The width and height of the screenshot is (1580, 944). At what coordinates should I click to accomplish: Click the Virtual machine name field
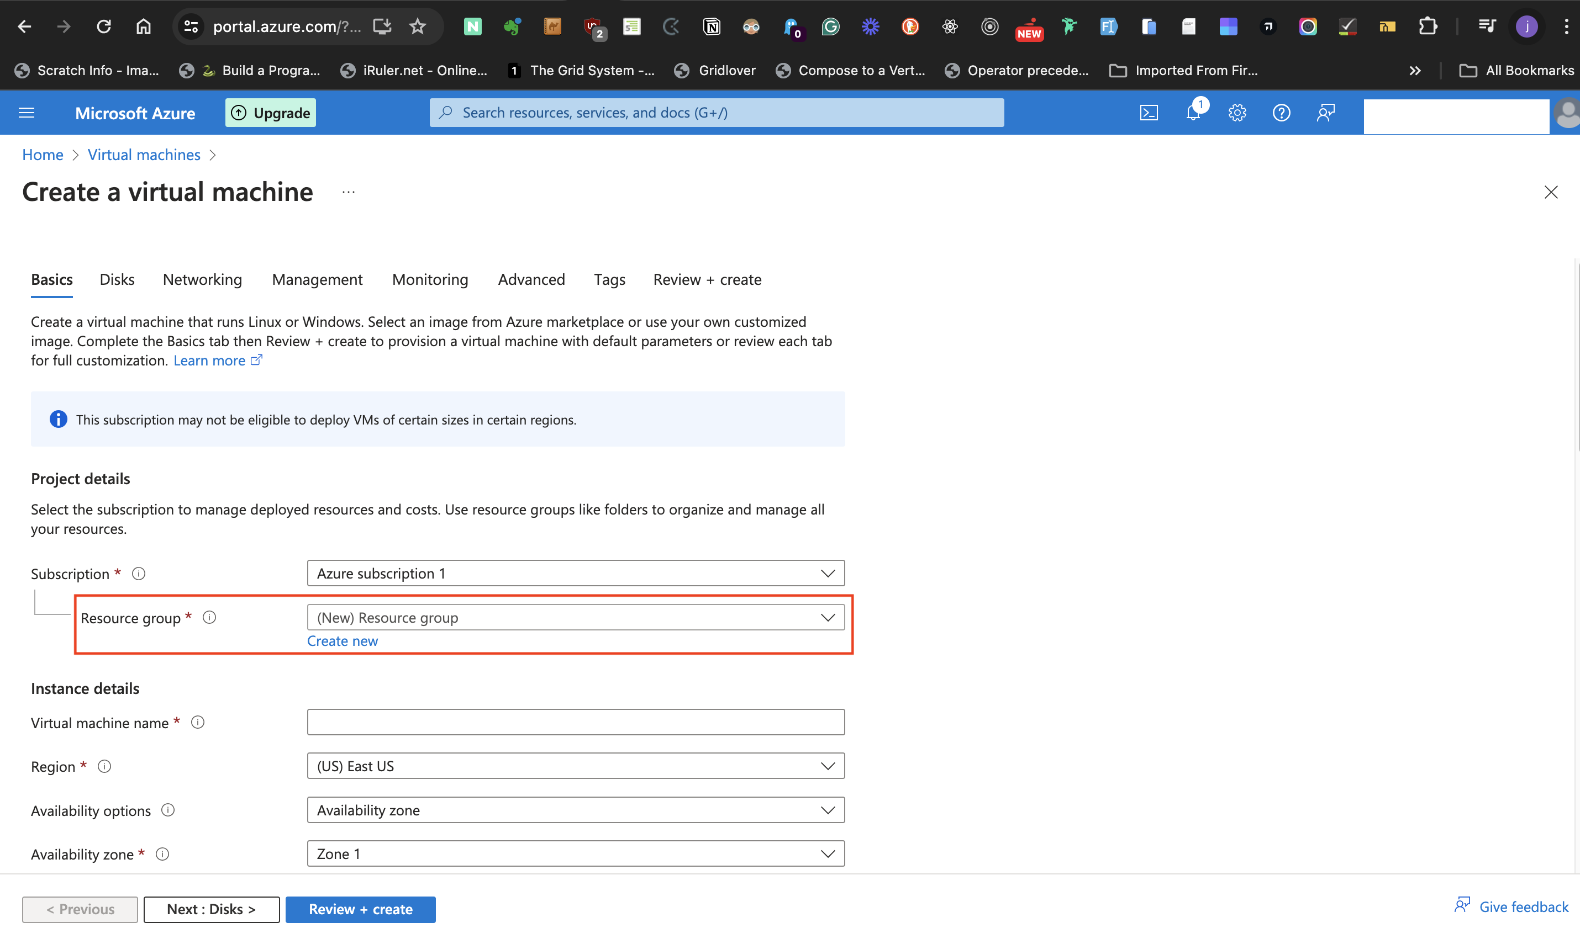coord(576,722)
